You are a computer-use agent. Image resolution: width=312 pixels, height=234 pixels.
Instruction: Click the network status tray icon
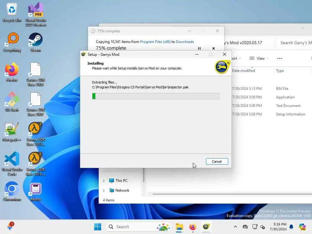[255, 227]
